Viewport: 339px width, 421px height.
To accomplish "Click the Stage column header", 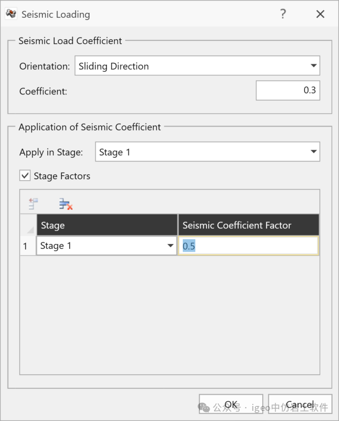I will click(x=107, y=225).
